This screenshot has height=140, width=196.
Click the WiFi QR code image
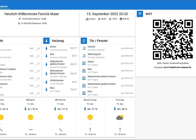coord(173,39)
